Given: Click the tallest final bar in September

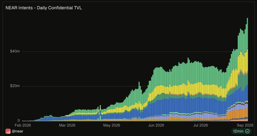Looking at the screenshot, I should tap(247, 69).
